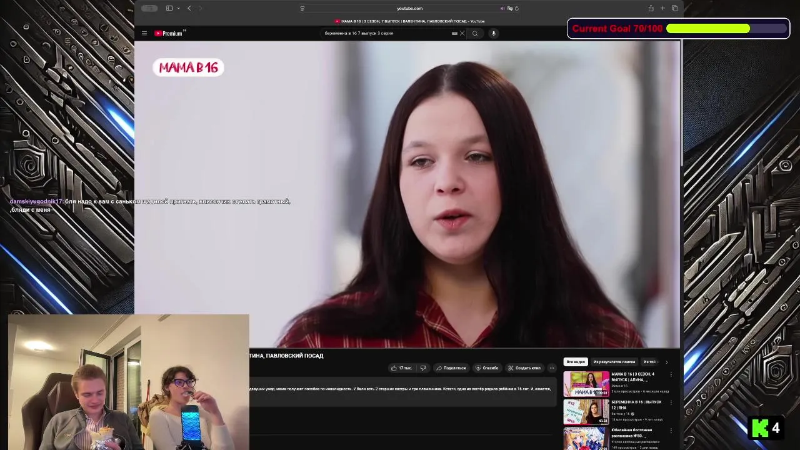800x450 pixels.
Task: Toggle the Safari sidebar button
Action: [169, 8]
